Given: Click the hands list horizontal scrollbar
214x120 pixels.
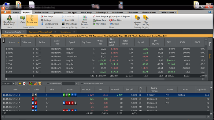Looking at the screenshot, I should pyautogui.click(x=105, y=117).
